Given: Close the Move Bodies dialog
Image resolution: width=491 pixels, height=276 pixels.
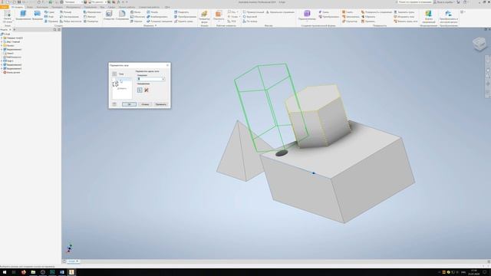Looking at the screenshot, I should tap(167, 65).
